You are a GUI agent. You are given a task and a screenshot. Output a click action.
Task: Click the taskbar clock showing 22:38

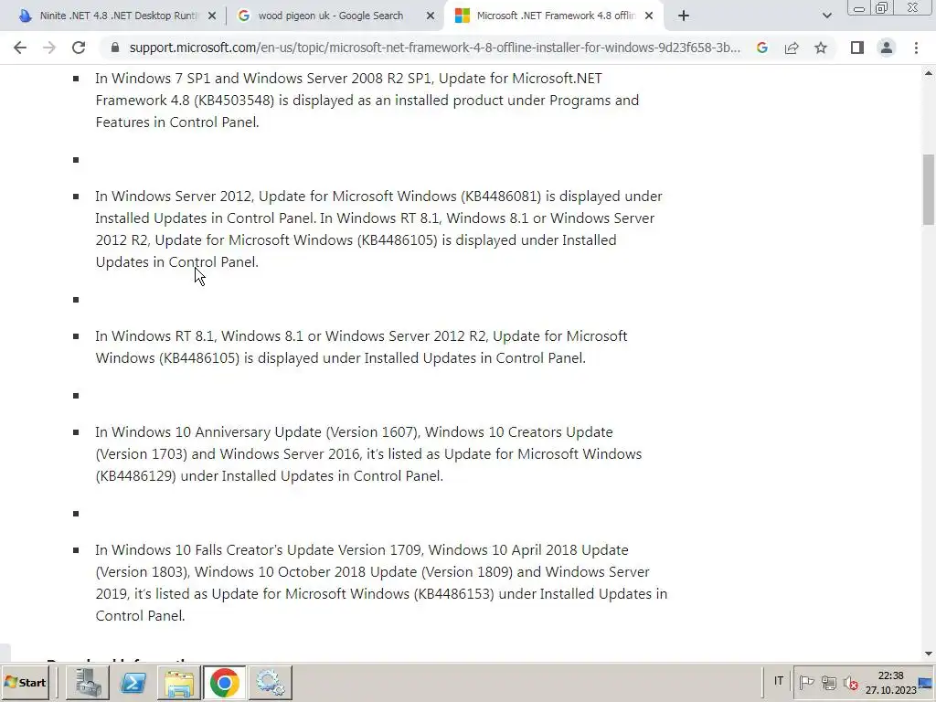click(x=890, y=682)
